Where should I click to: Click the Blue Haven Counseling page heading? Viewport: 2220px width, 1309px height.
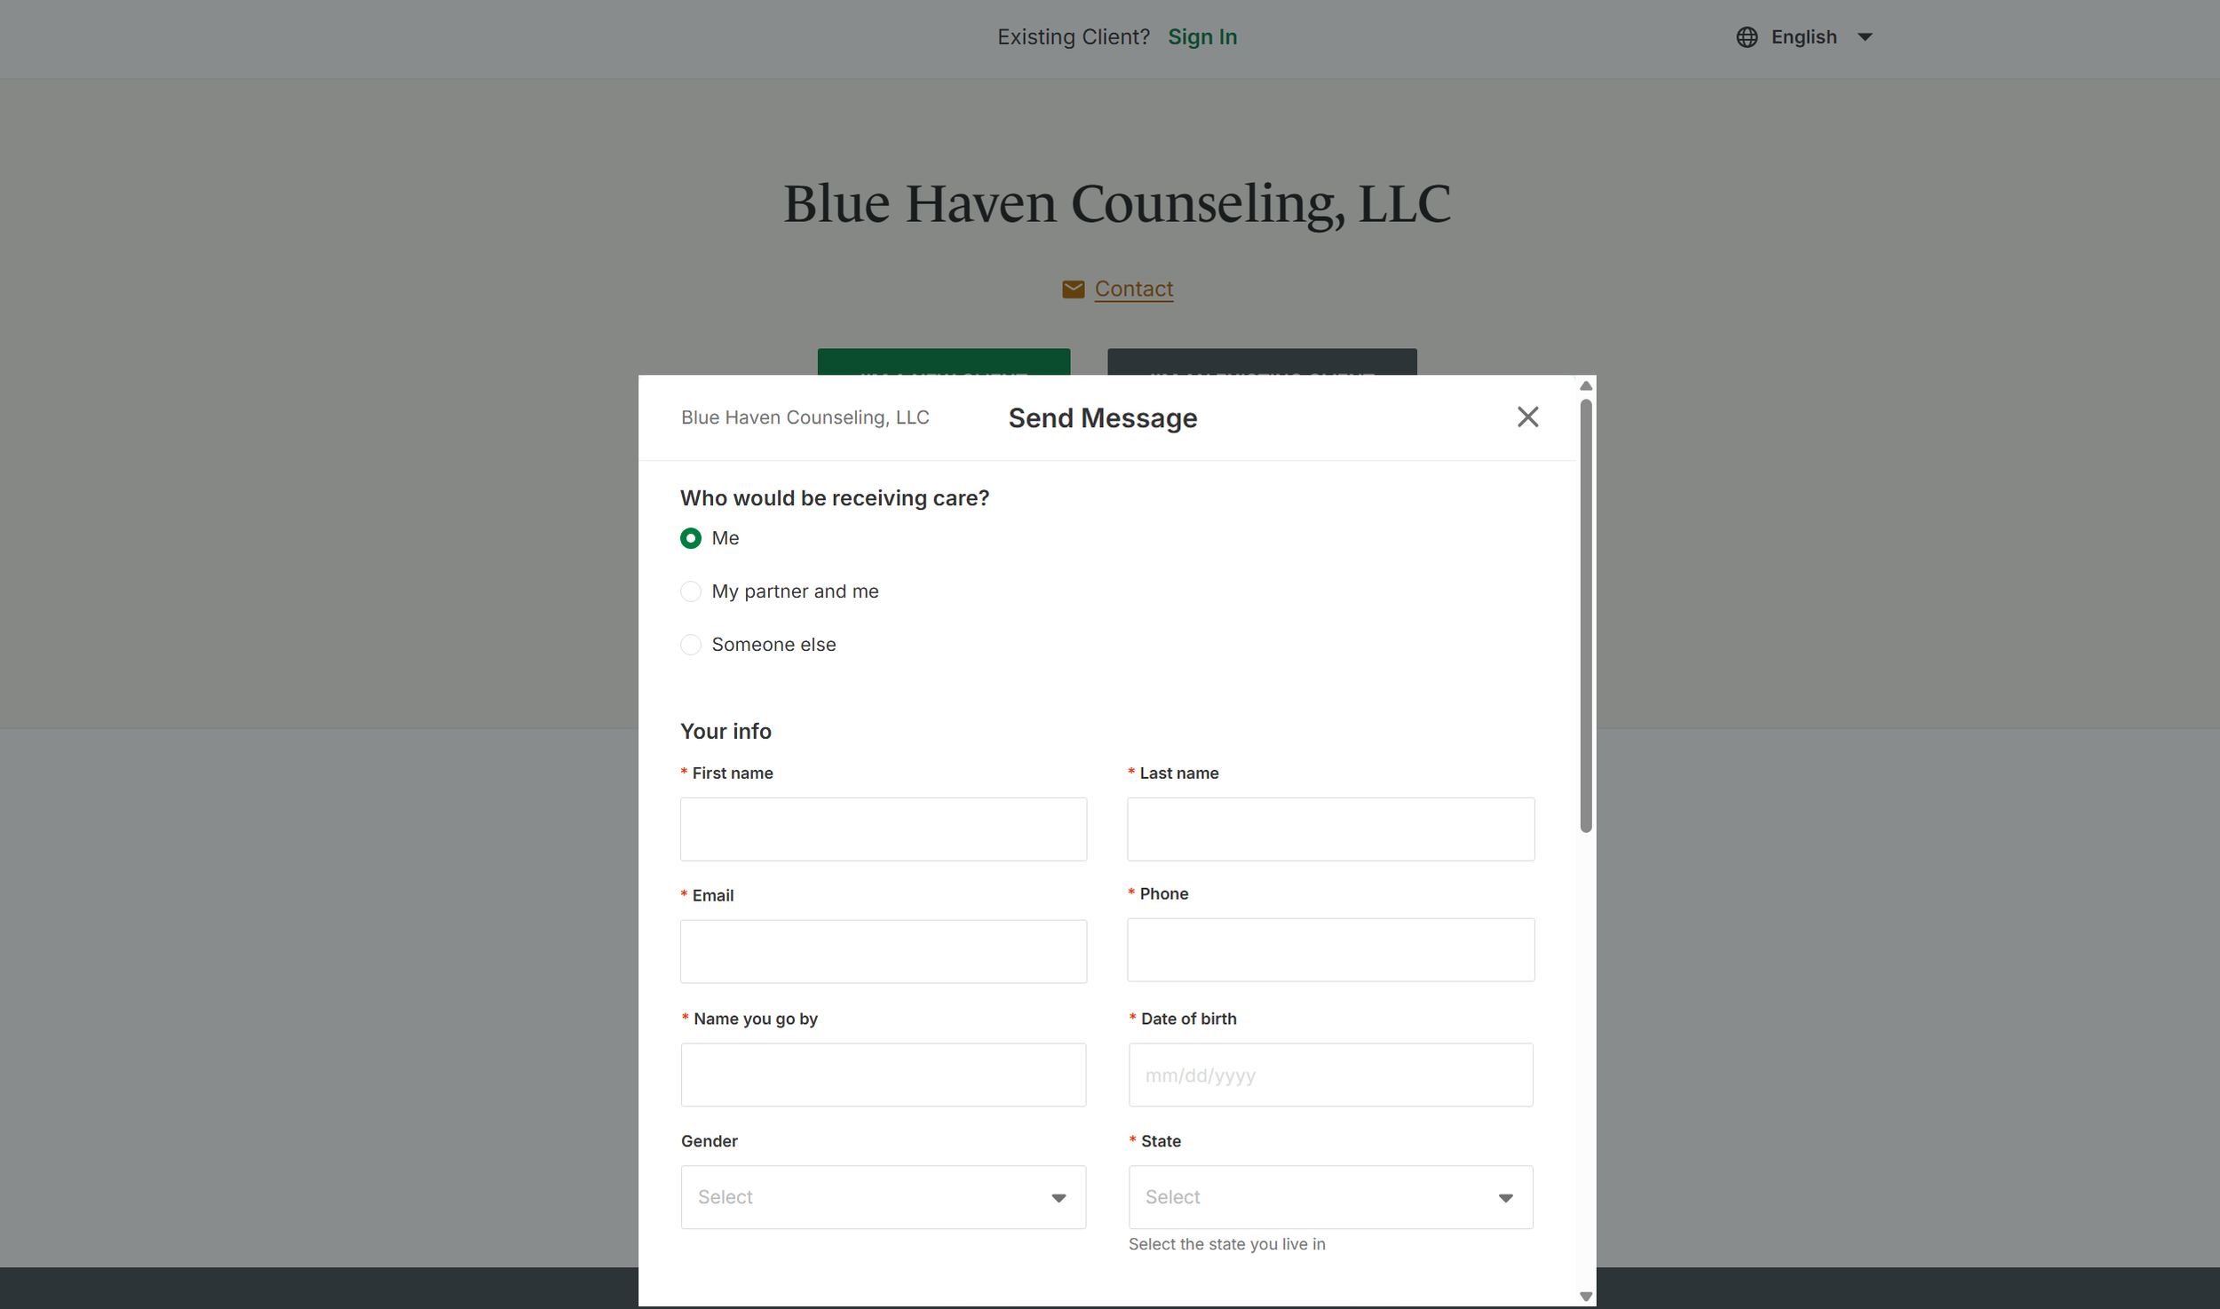[1117, 203]
